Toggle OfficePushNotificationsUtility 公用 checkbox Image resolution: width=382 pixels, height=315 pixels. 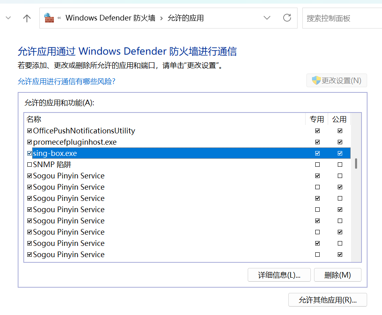click(340, 131)
